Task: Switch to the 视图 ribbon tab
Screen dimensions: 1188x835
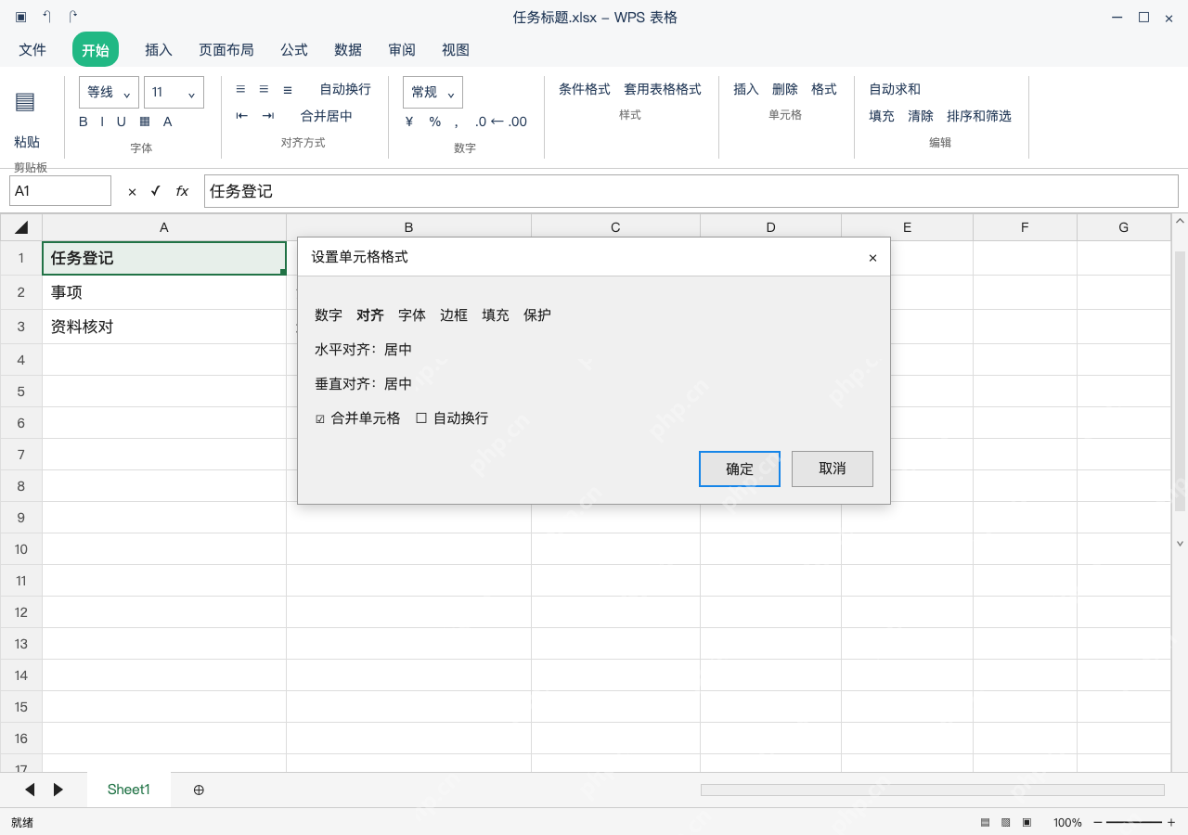Action: 456,50
